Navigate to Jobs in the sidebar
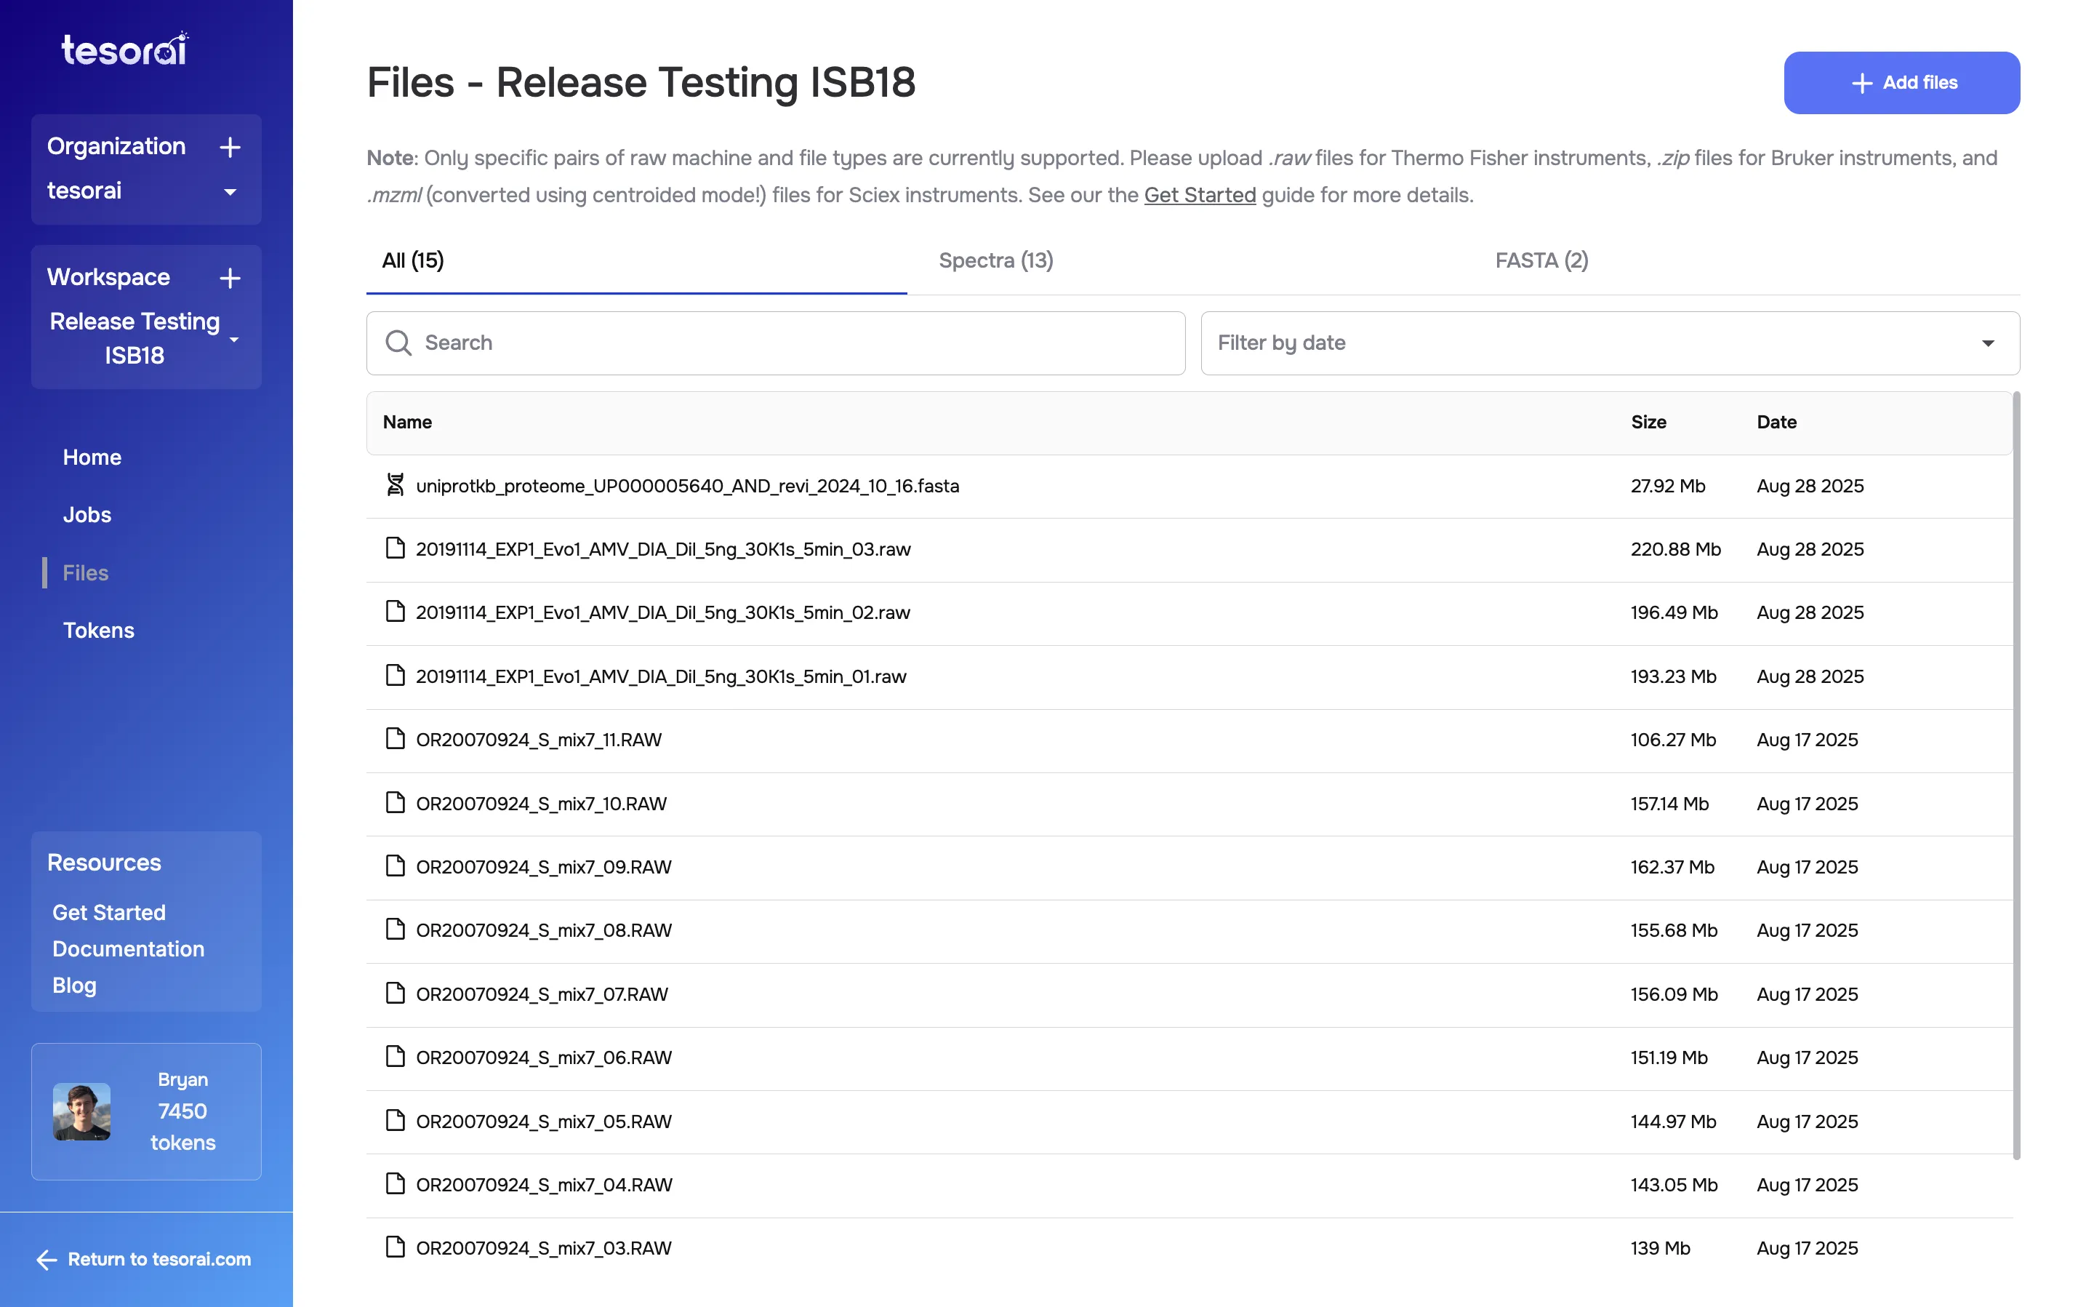This screenshot has width=2094, height=1307. pos(87,514)
